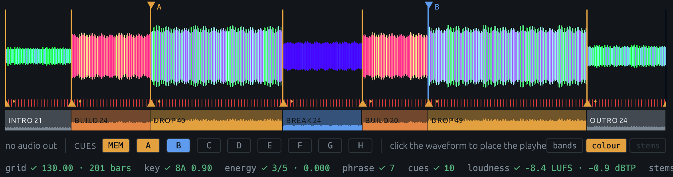
Task: Jump to the DROP 40 phrase block
Action: (x=217, y=120)
